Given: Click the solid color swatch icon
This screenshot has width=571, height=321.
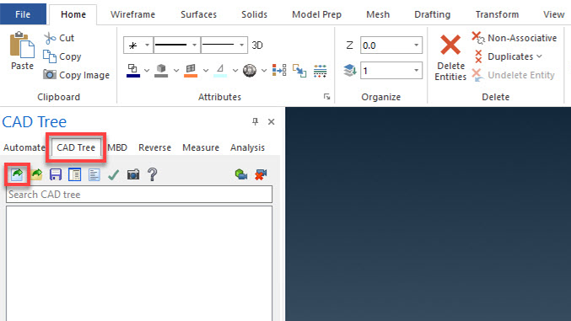Looking at the screenshot, I should [x=161, y=70].
